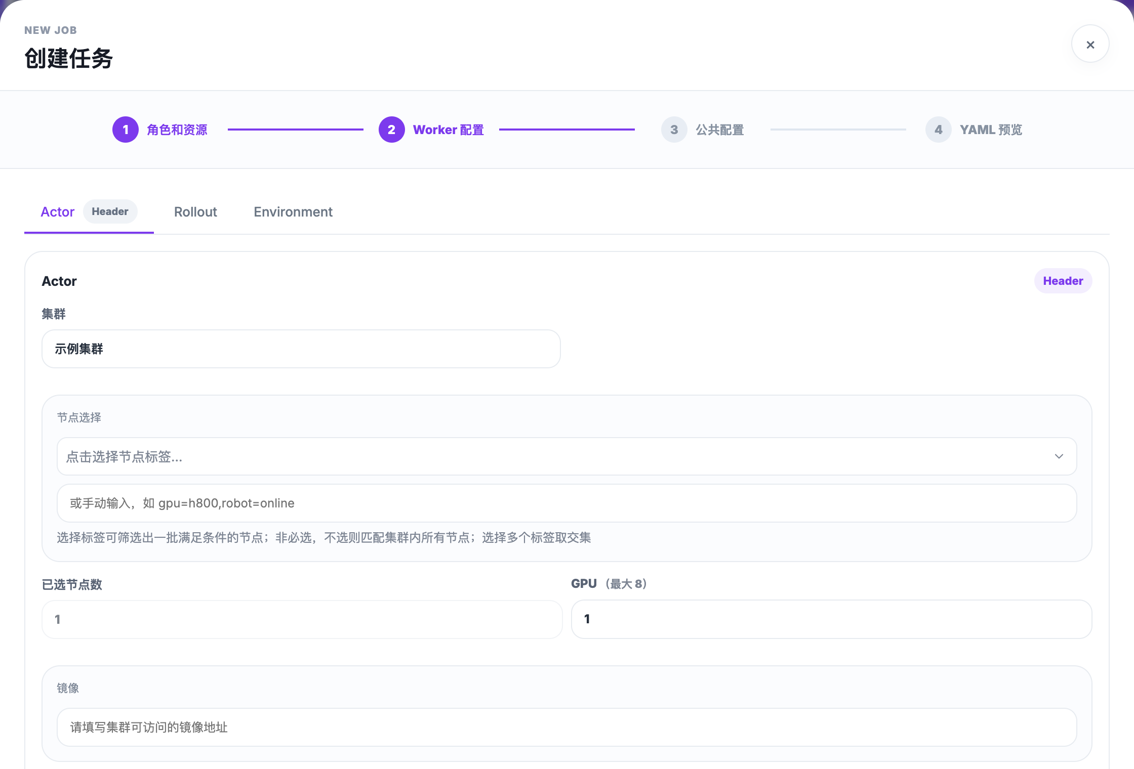Focus the GPU (最大 8) input
The height and width of the screenshot is (769, 1134).
pyautogui.click(x=831, y=619)
